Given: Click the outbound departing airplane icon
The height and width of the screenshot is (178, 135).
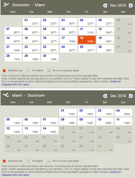Looking at the screenshot, I should (x=6, y=5).
